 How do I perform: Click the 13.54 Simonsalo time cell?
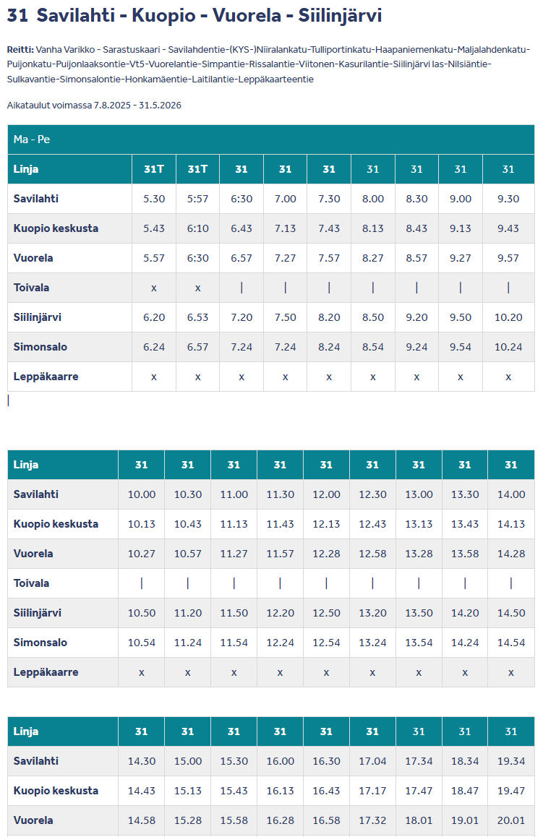point(419,643)
